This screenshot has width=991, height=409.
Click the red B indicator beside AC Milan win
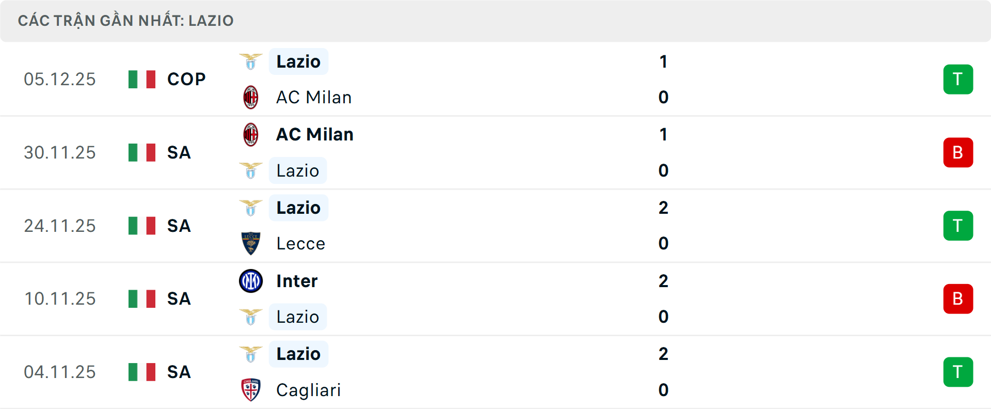coord(958,152)
